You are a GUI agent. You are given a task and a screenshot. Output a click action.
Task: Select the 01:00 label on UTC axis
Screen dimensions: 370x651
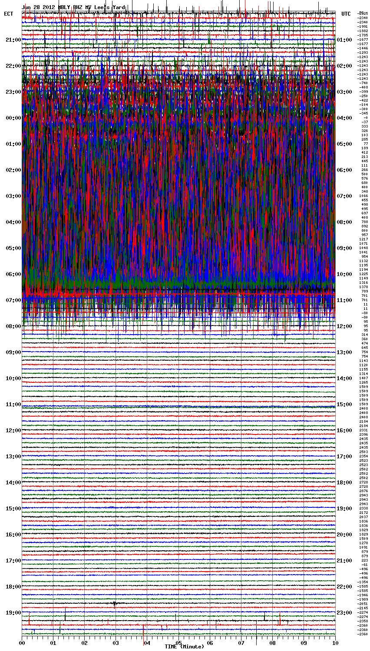344,40
